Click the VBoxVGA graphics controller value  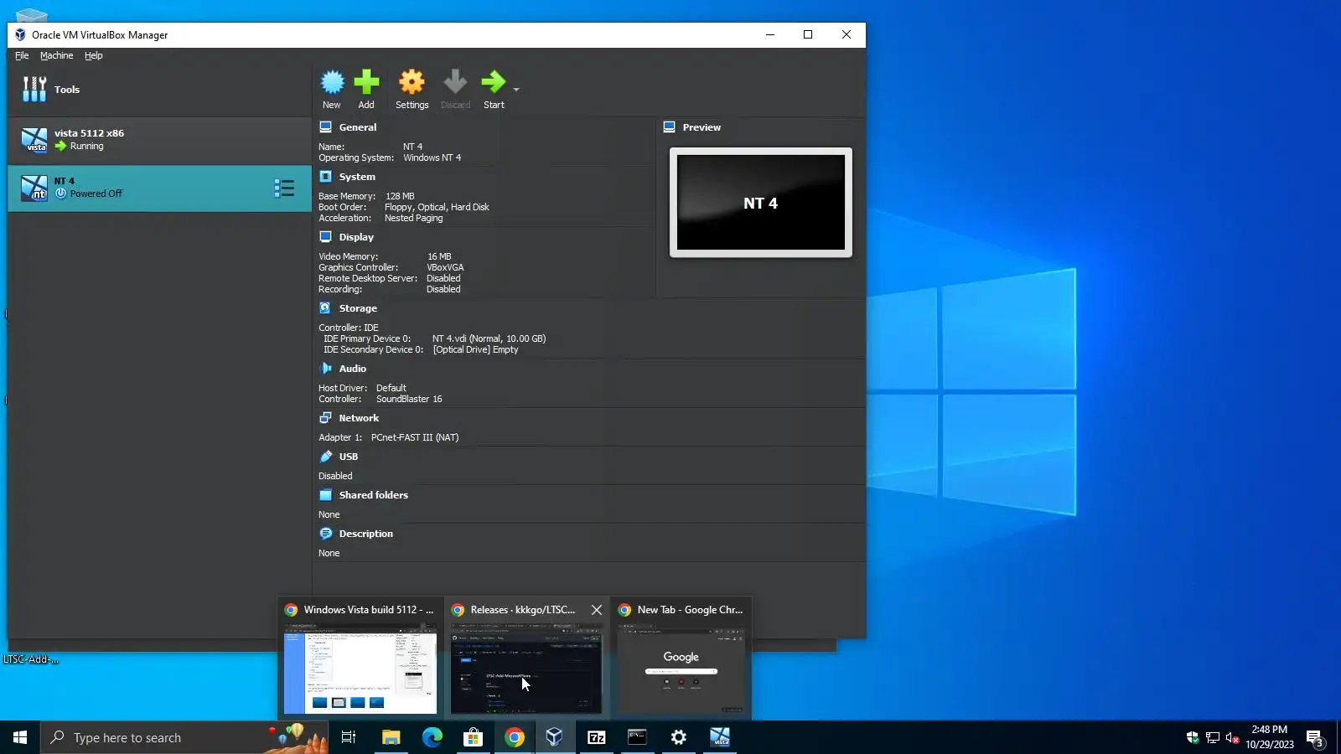(x=445, y=267)
